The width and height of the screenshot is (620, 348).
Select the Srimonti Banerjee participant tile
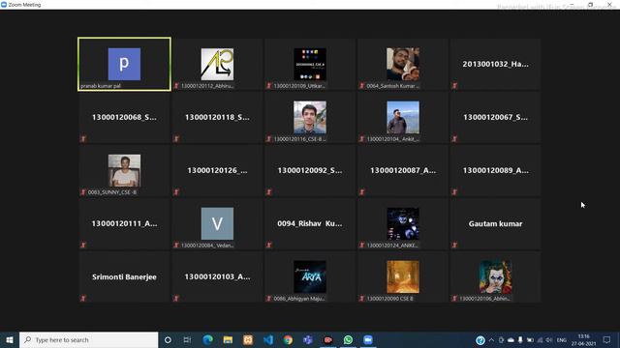(124, 277)
